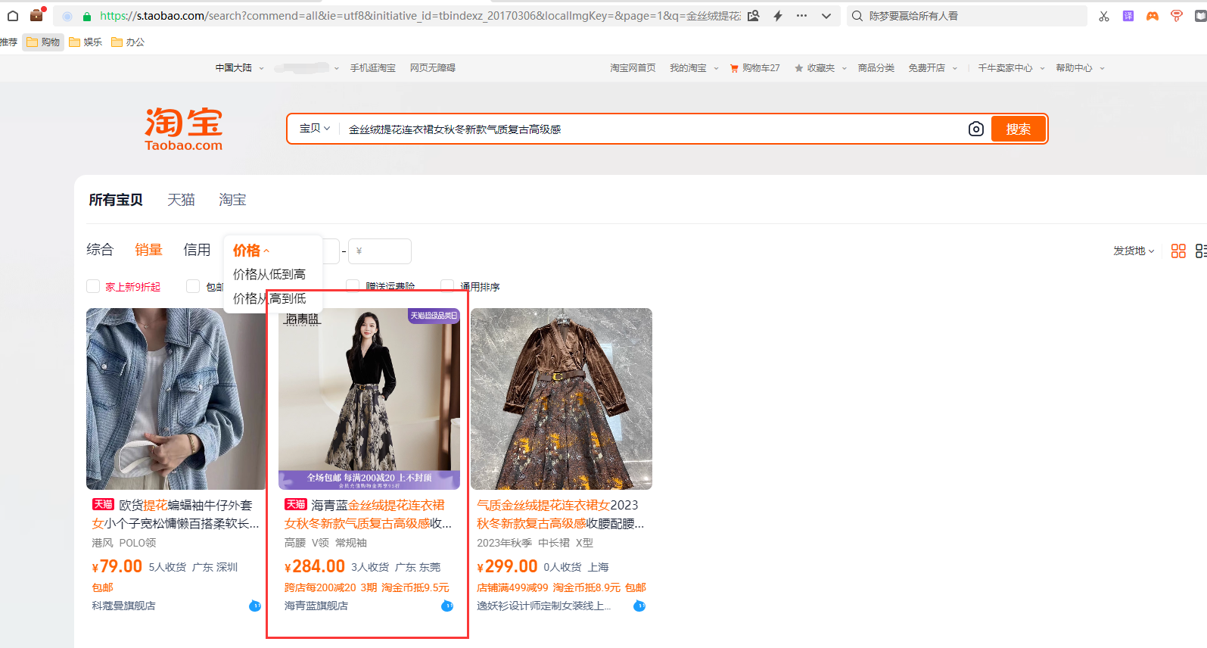Open the scissors screenshot tool icon
The width and height of the screenshot is (1207, 648).
[x=1104, y=16]
